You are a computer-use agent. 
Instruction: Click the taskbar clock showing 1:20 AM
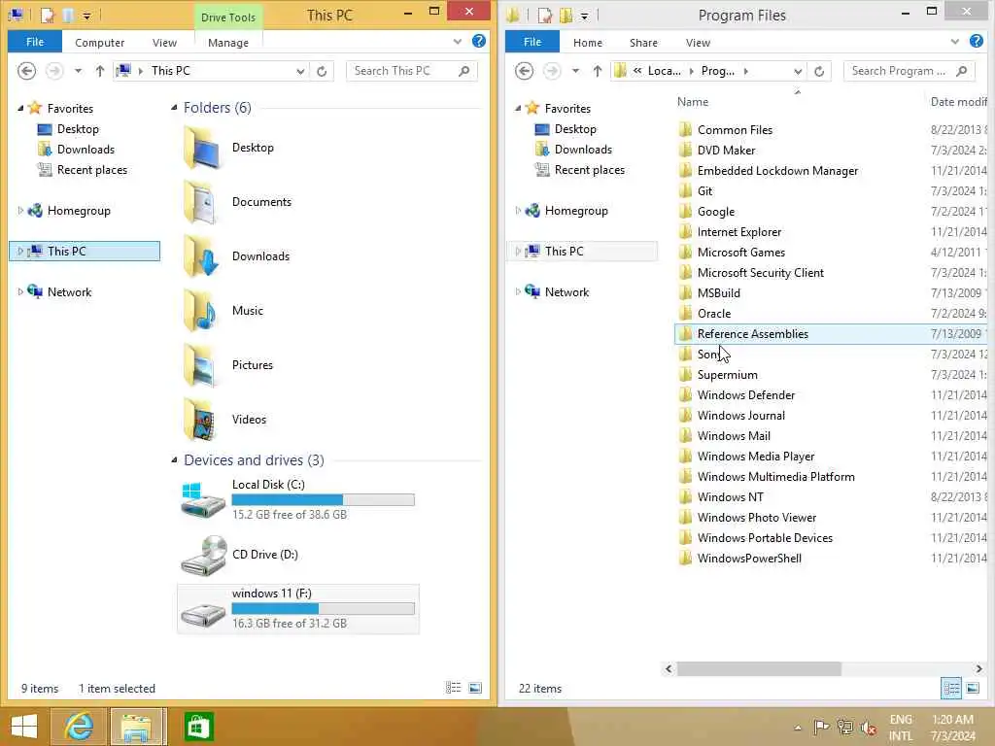click(953, 728)
